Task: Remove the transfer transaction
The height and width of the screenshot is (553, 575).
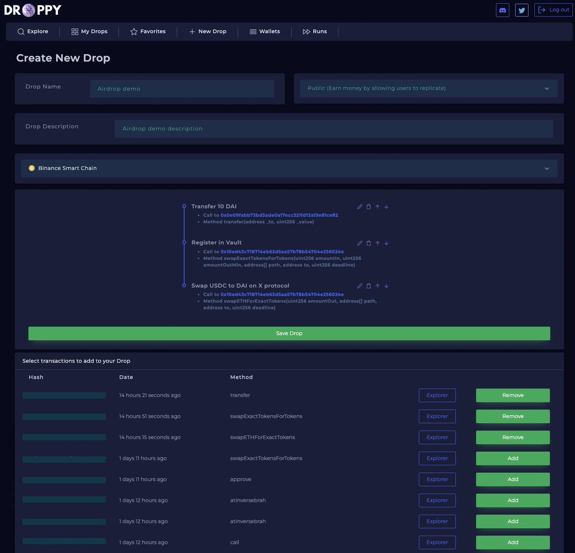Action: 513,395
